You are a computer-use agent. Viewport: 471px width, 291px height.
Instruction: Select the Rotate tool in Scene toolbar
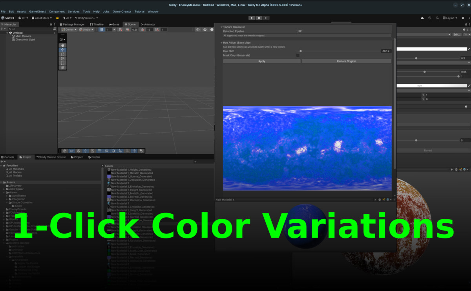tap(63, 54)
